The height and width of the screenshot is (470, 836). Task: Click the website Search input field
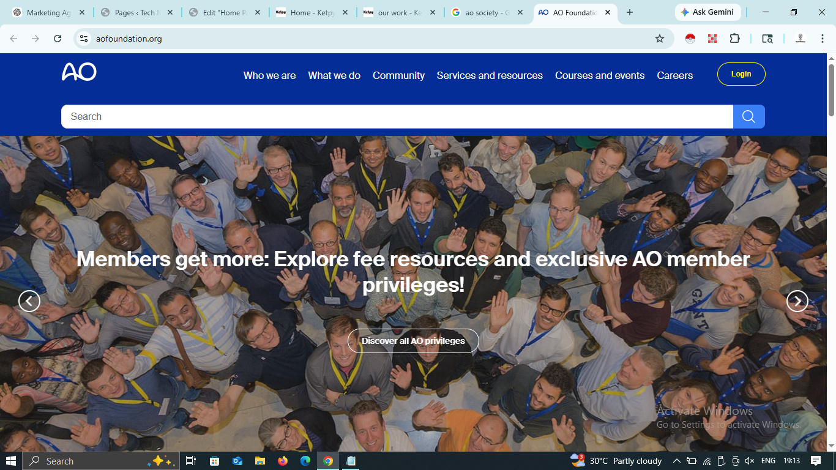pos(397,117)
